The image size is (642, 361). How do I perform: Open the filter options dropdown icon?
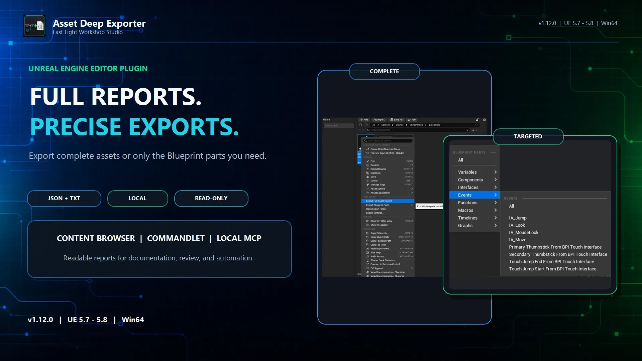pos(361,130)
